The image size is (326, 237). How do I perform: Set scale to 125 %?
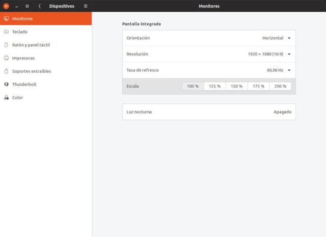[x=215, y=86]
